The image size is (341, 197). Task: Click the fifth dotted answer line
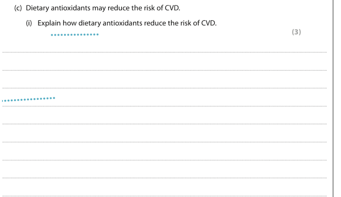164,124
